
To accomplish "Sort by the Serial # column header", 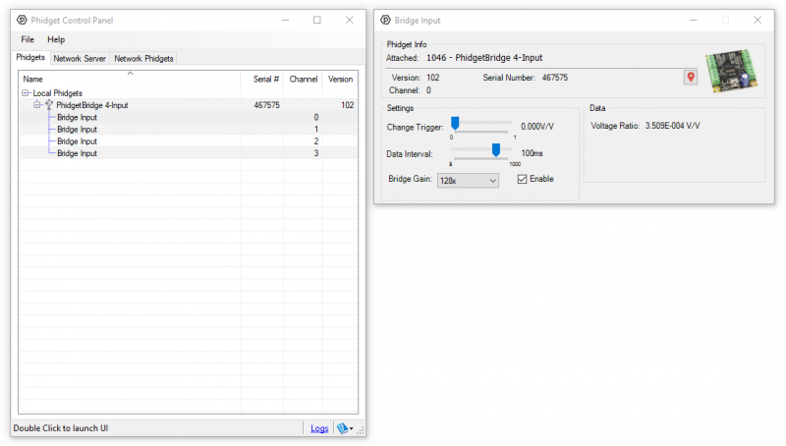I will [x=262, y=80].
